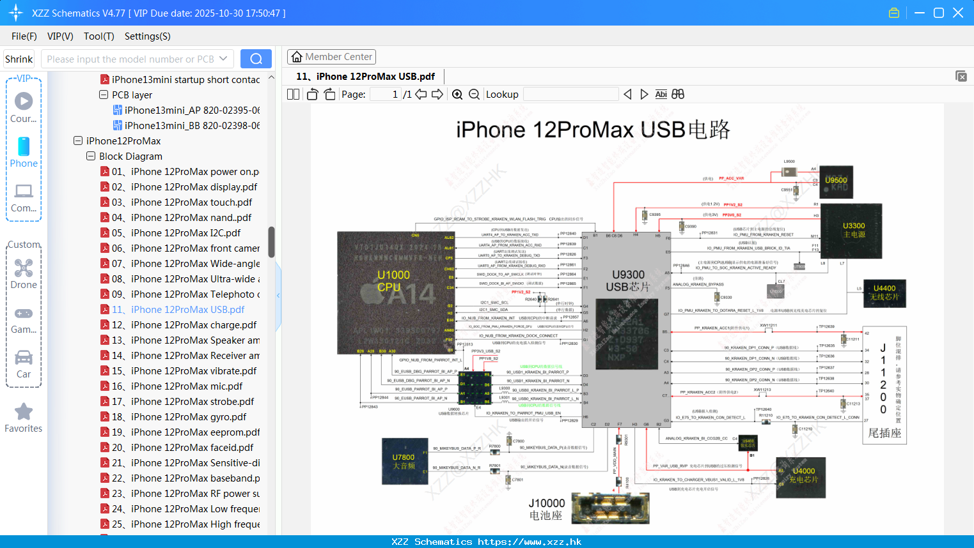The image size is (974, 548).
Task: Open iPhone13mini startup short contact file
Action: (x=180, y=79)
